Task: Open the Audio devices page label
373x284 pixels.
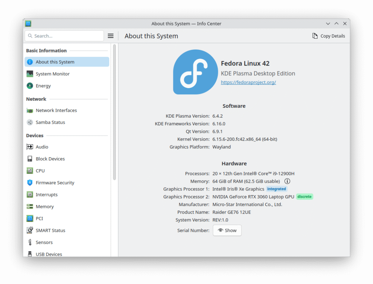Action: (42, 147)
